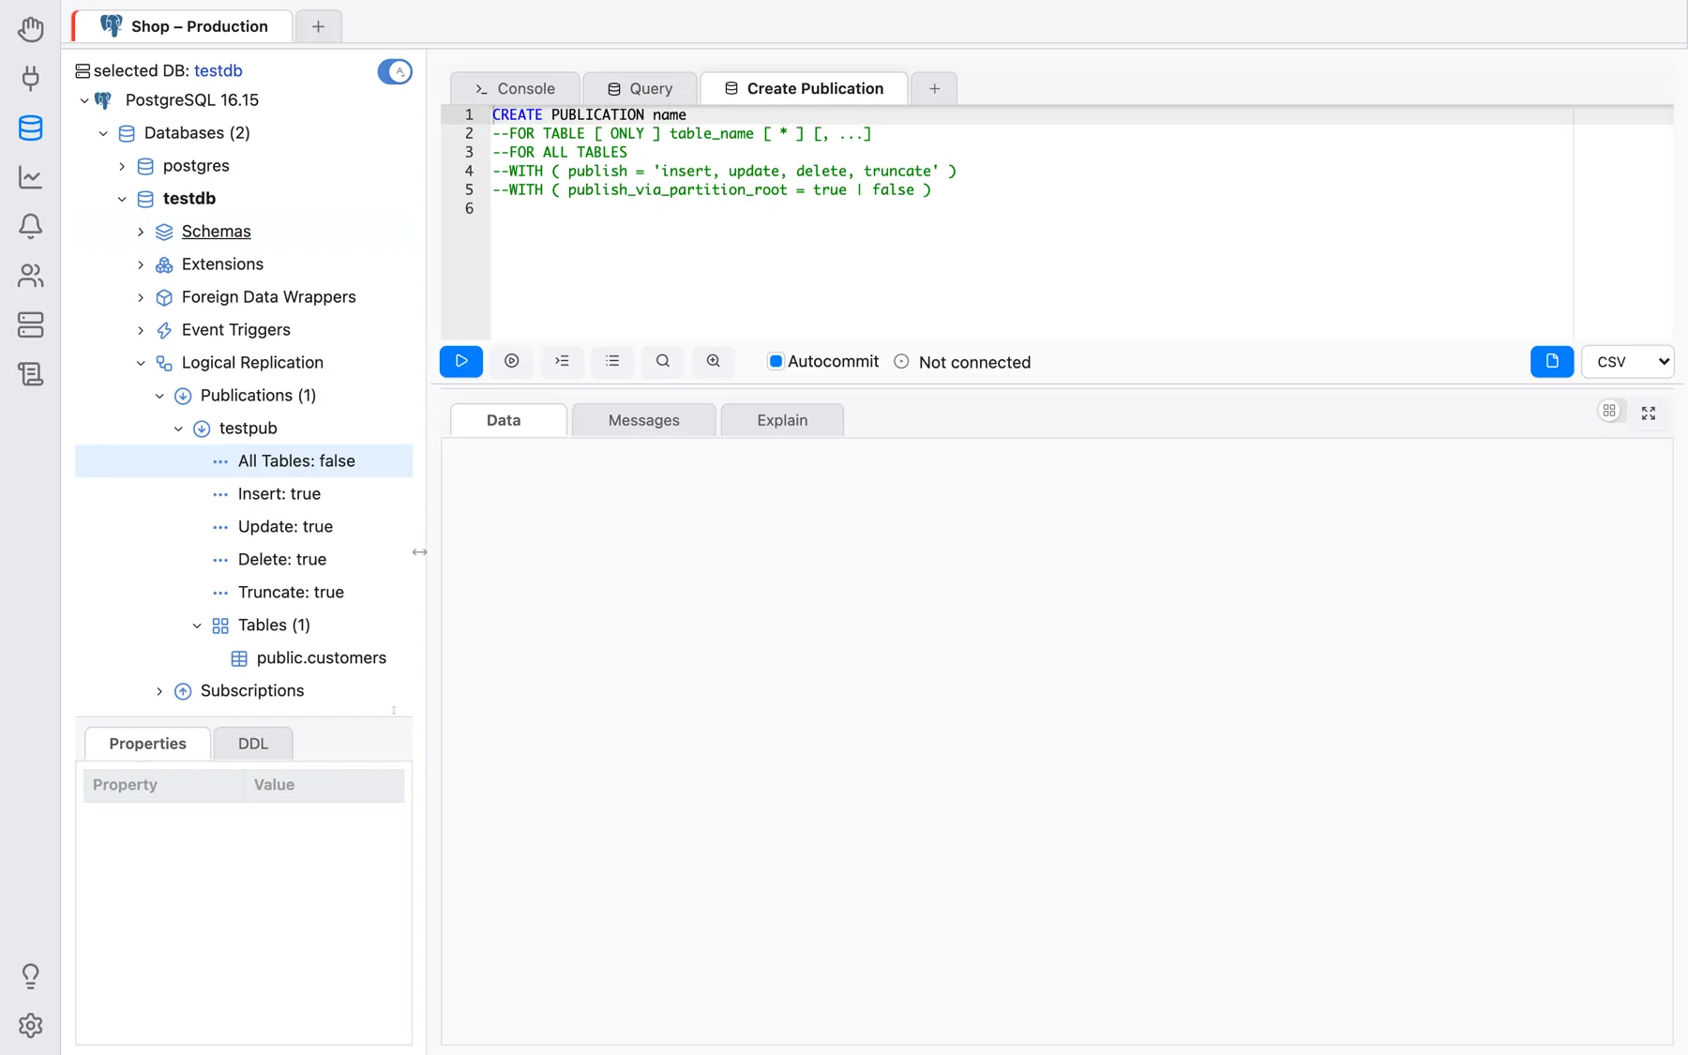Toggle the switch beside selected DB

click(x=395, y=71)
